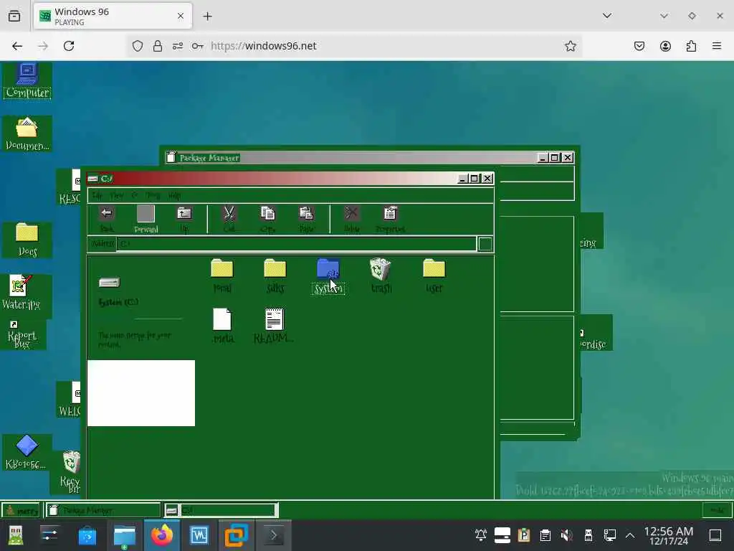Select the blue system folder

[328, 276]
